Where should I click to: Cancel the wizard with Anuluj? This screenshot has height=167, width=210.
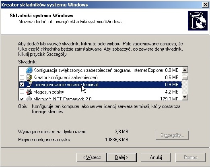coord(156,157)
